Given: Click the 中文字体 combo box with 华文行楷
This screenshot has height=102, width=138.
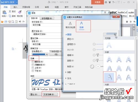Looking at the screenshot, I should [47, 25].
